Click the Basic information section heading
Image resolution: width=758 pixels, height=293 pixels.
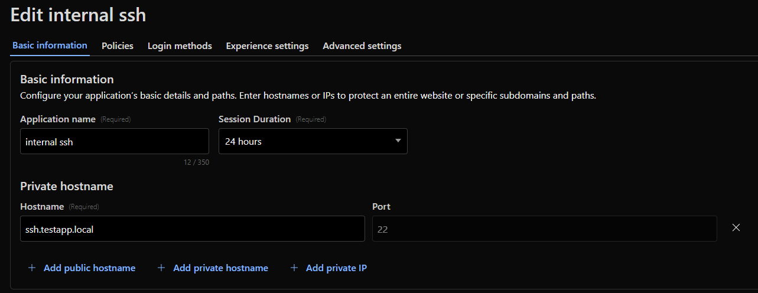pyautogui.click(x=67, y=79)
